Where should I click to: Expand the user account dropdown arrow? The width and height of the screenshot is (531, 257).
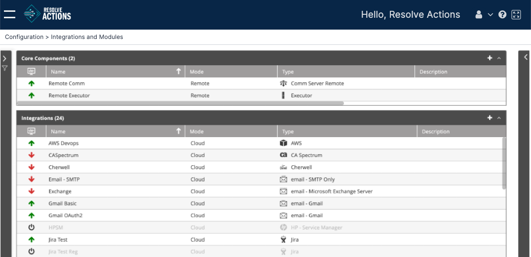491,15
